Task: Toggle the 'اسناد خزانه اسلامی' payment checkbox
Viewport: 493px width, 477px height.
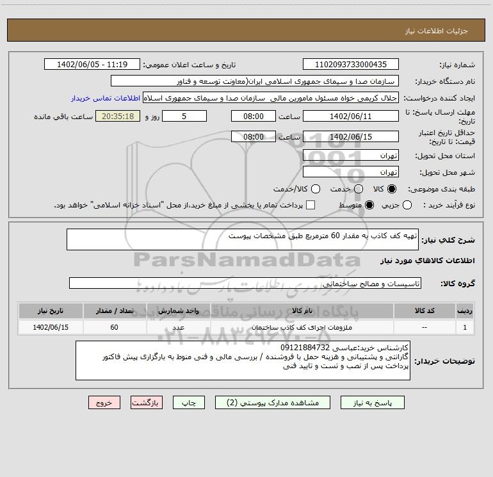Action: [311, 205]
